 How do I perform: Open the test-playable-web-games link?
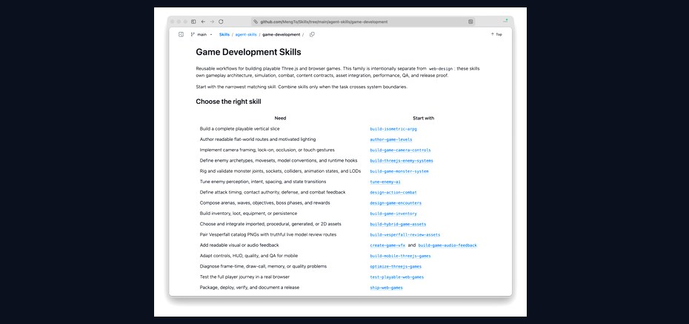point(397,277)
